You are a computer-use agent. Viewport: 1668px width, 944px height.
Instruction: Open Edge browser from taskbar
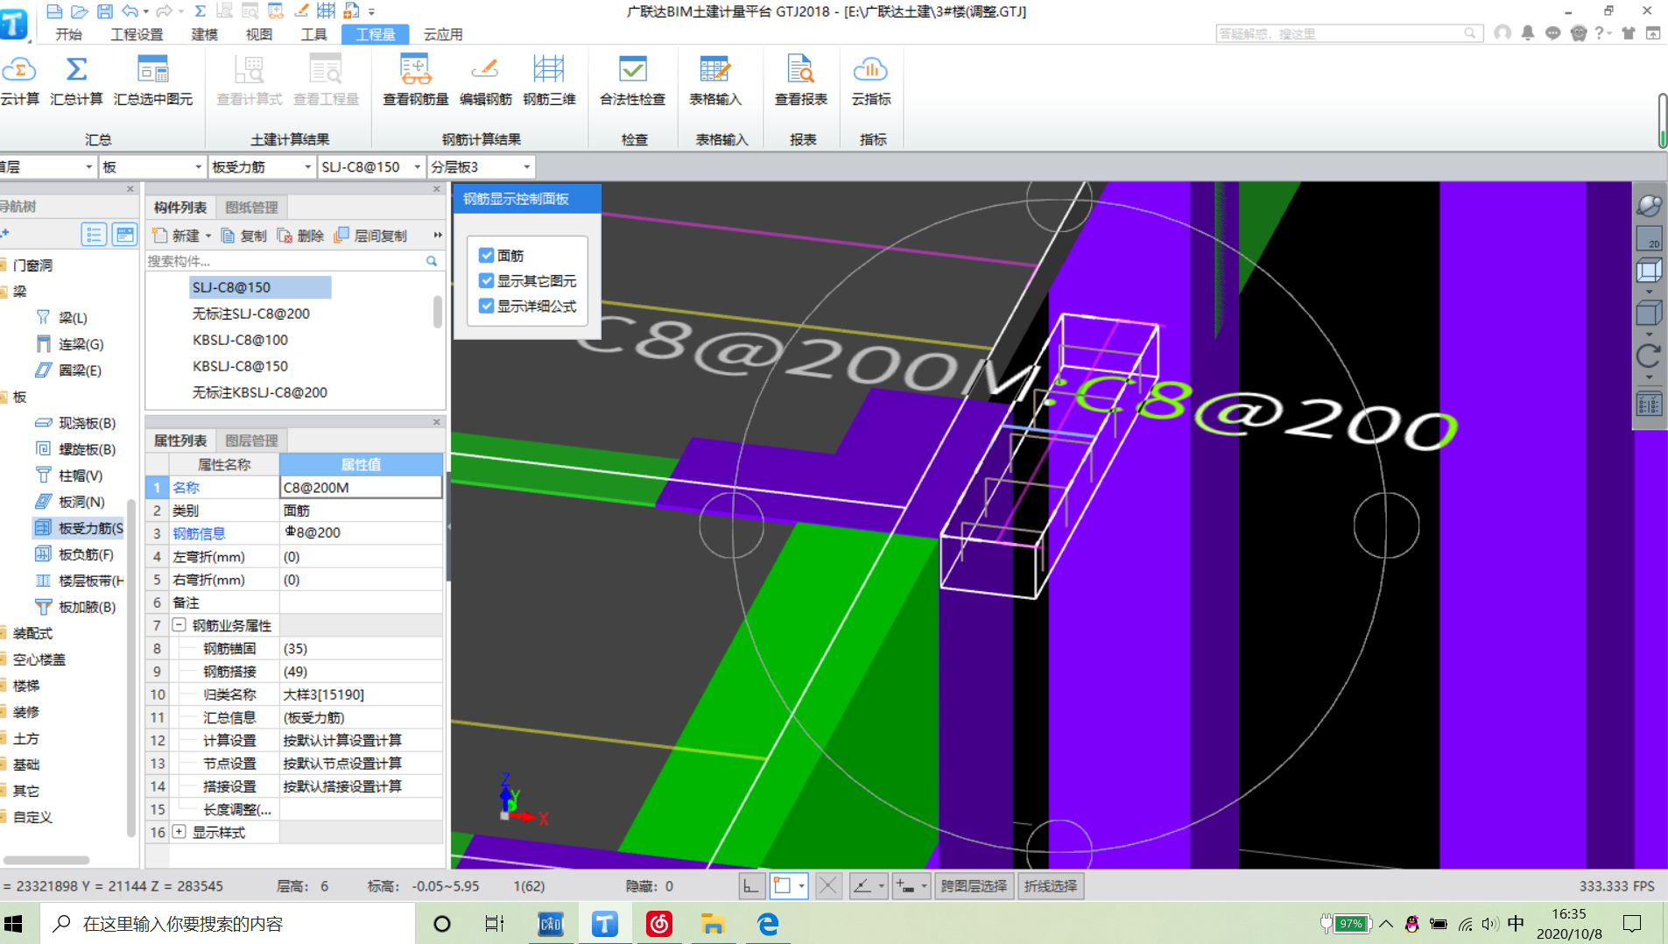[768, 924]
